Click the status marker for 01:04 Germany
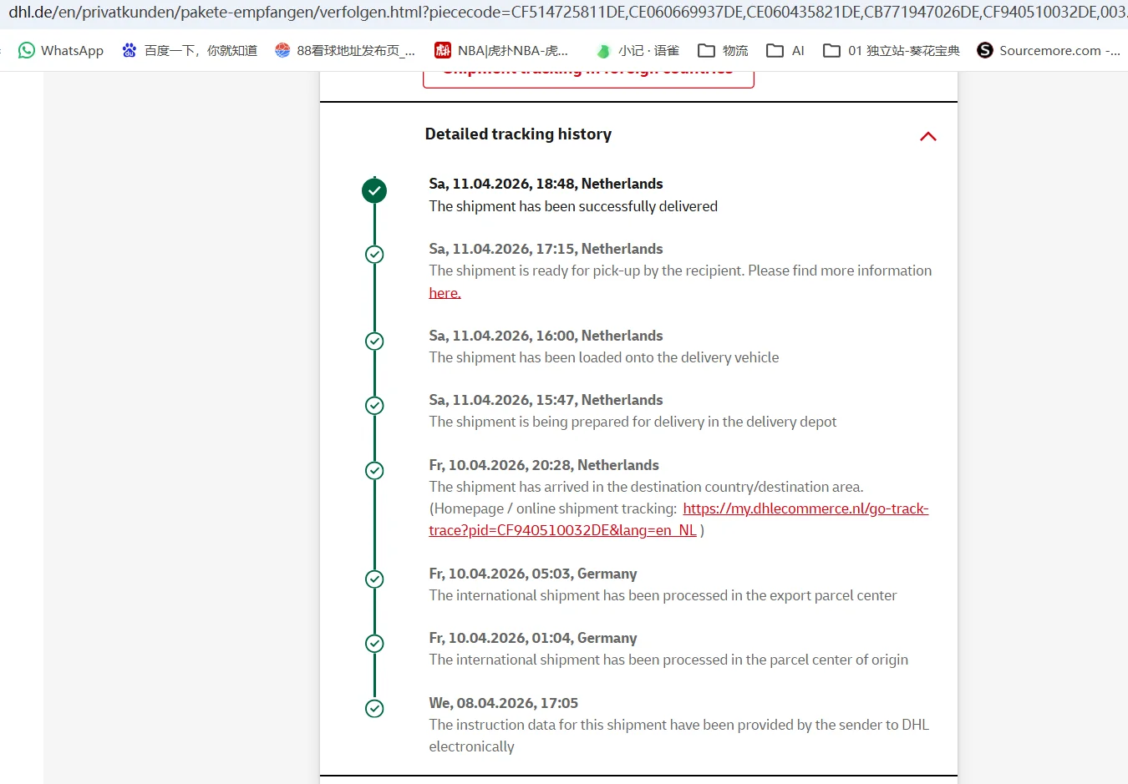 pos(374,644)
